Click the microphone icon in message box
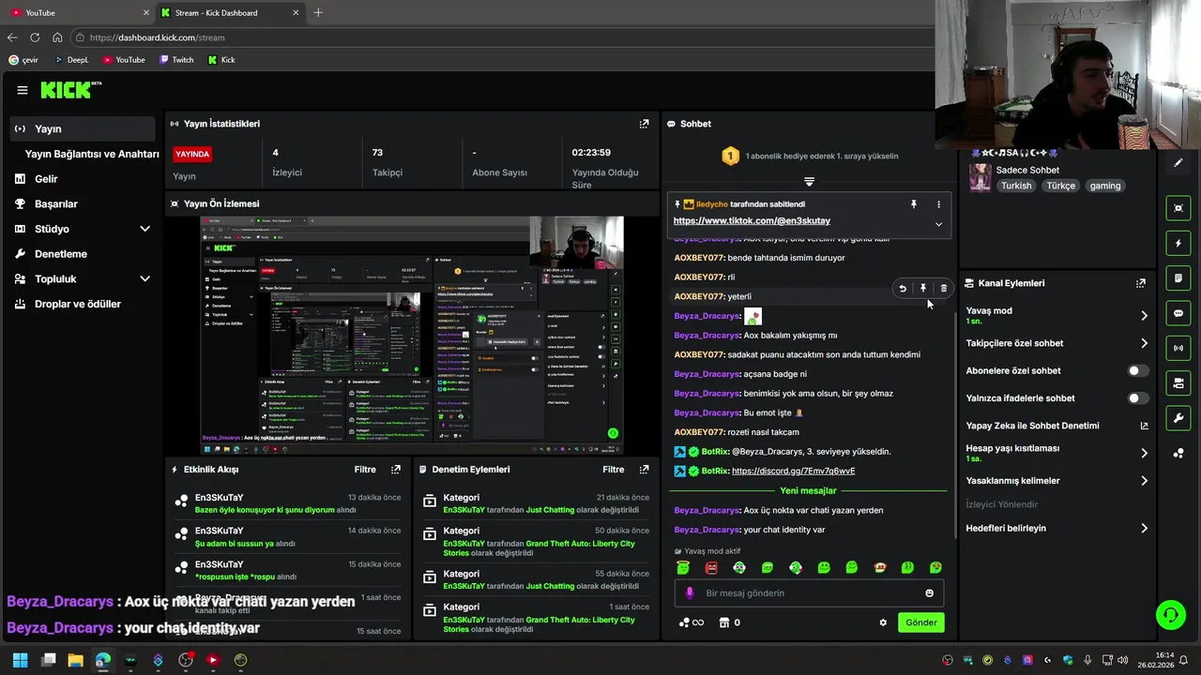The image size is (1201, 675). tap(690, 592)
